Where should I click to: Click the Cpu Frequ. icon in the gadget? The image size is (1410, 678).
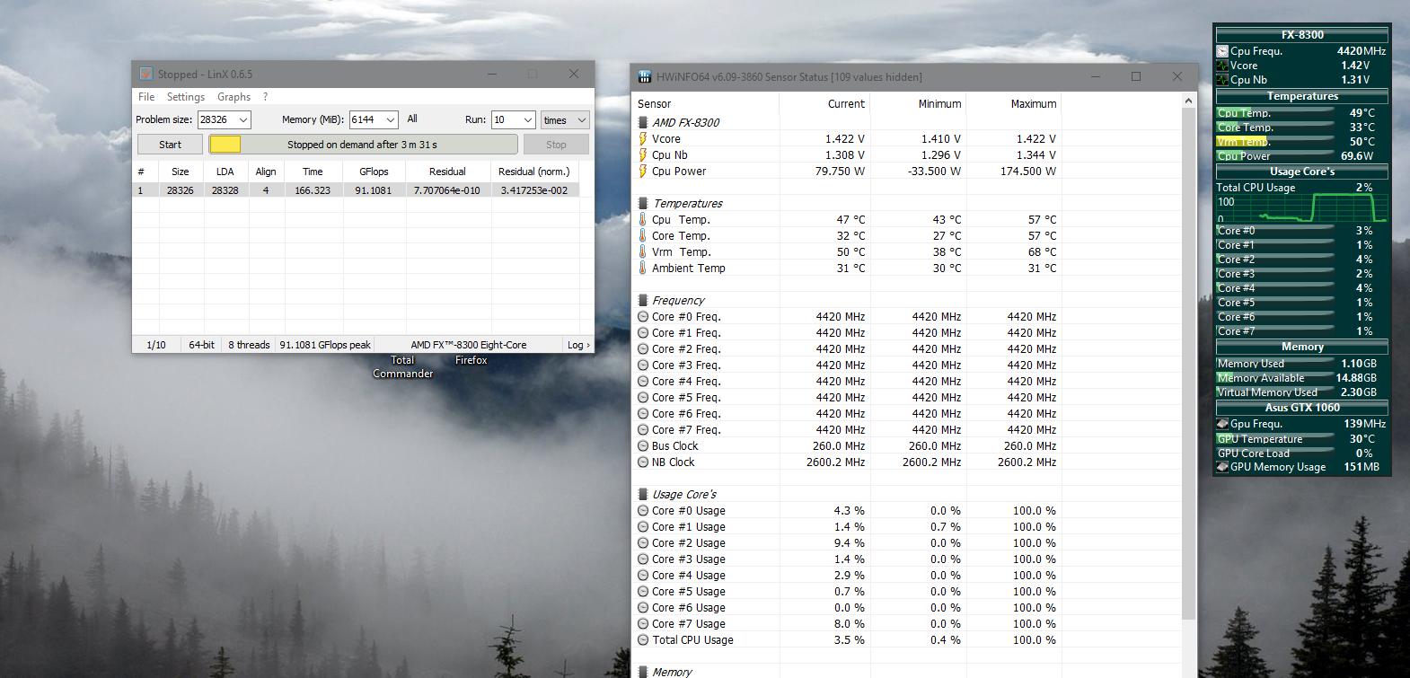coord(1222,52)
